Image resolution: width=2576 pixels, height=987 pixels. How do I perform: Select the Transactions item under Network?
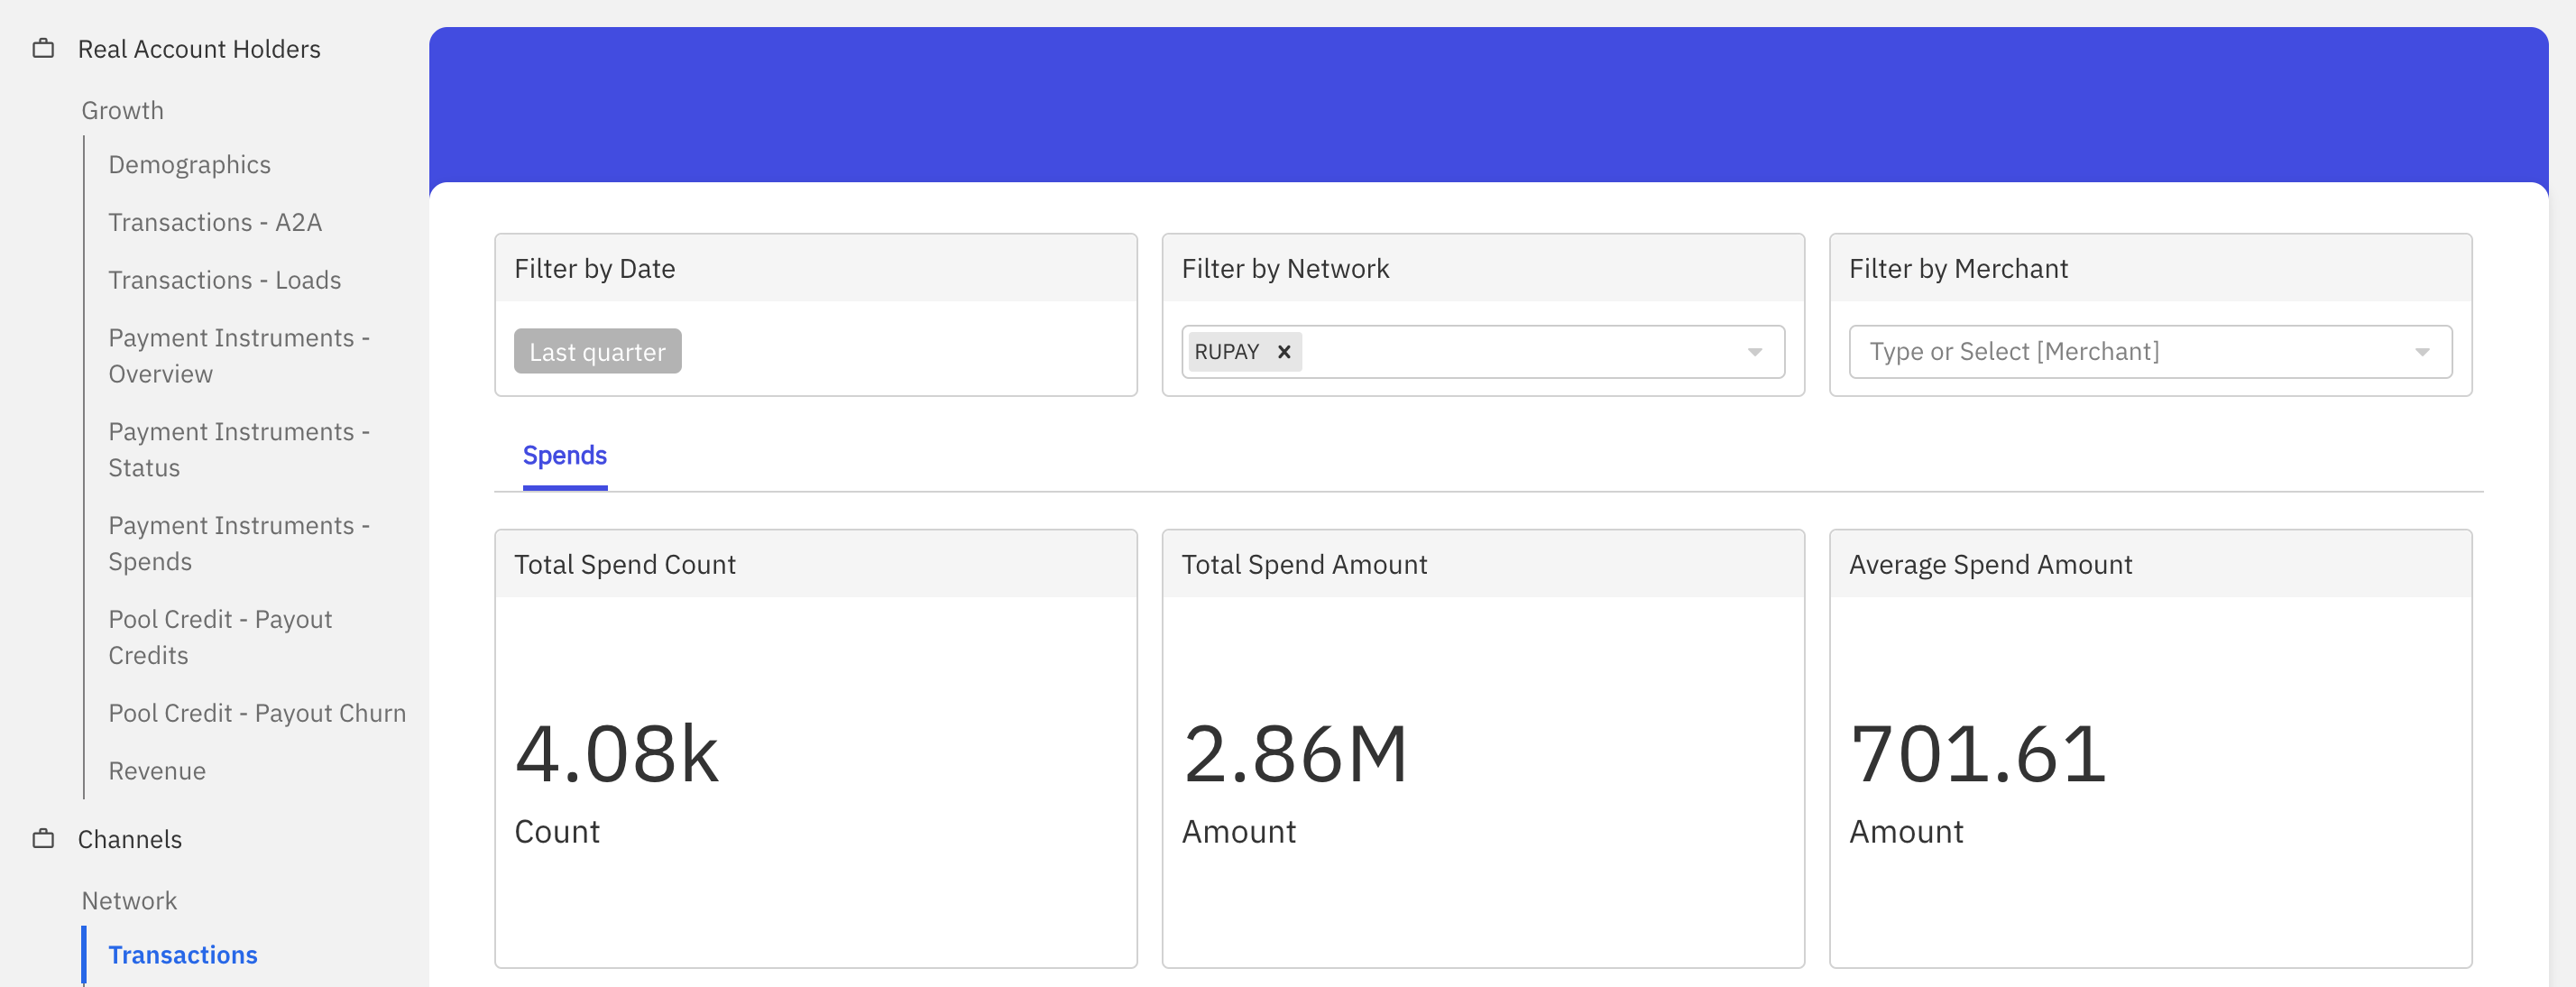tap(183, 955)
